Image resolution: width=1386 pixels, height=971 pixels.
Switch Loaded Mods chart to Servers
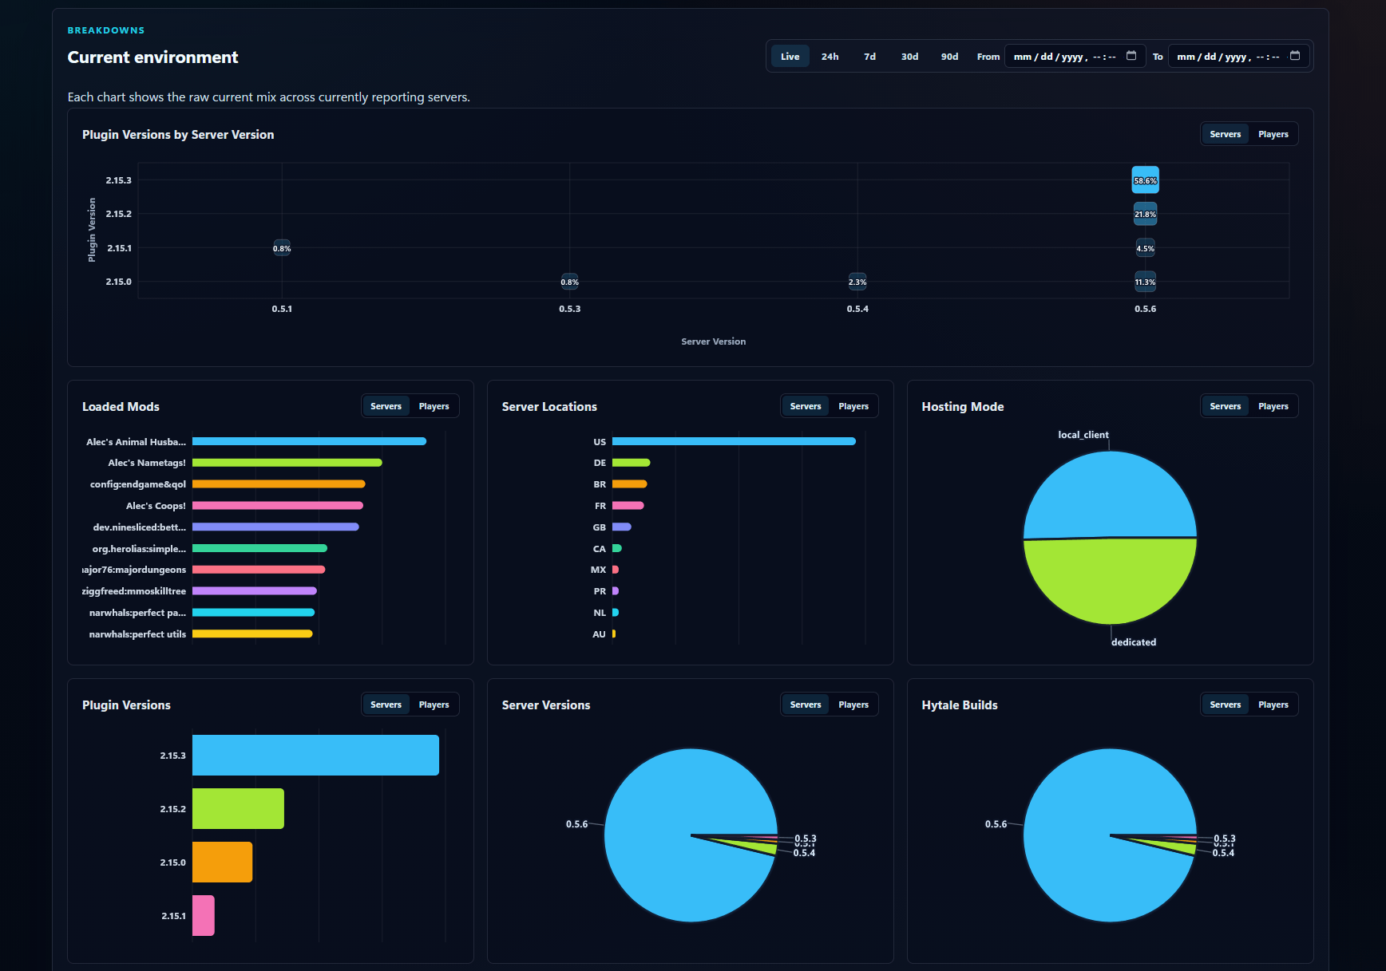coord(386,406)
